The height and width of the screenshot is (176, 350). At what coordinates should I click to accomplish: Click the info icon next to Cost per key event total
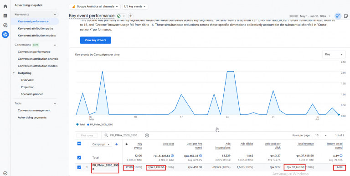[201, 155]
